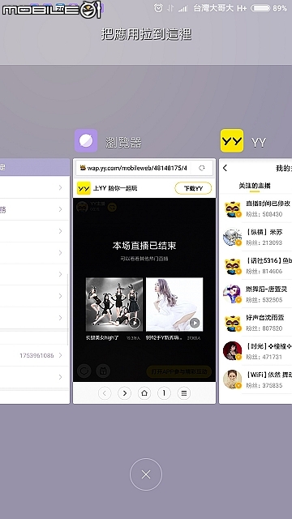Tap avatar beside 燃舞蹈-唐萱灵
292x519 pixels.
(233, 294)
